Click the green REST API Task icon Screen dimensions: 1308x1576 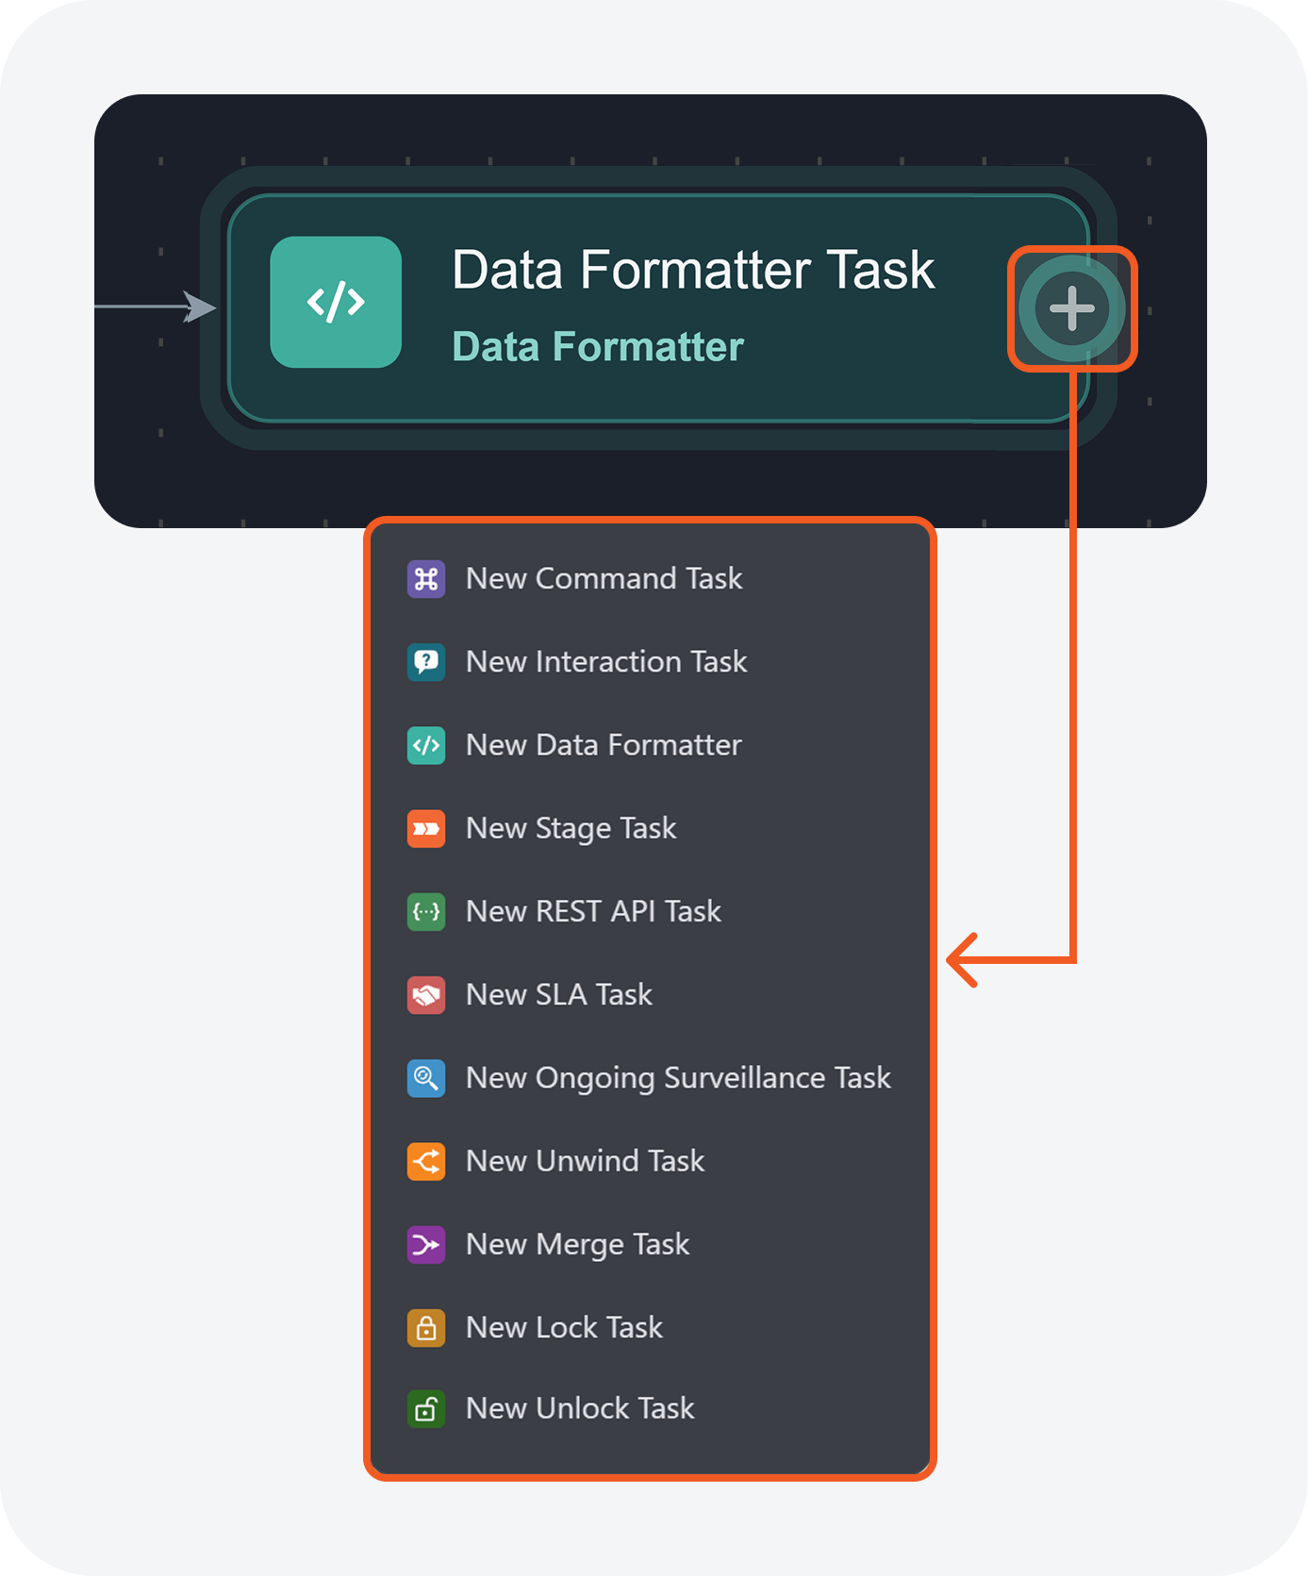[x=426, y=912]
